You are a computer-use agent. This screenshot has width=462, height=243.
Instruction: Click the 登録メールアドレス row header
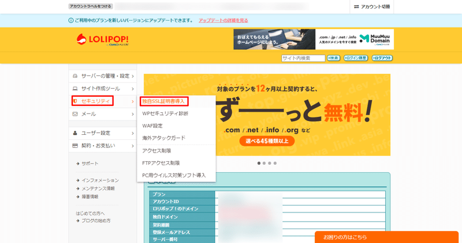182,233
